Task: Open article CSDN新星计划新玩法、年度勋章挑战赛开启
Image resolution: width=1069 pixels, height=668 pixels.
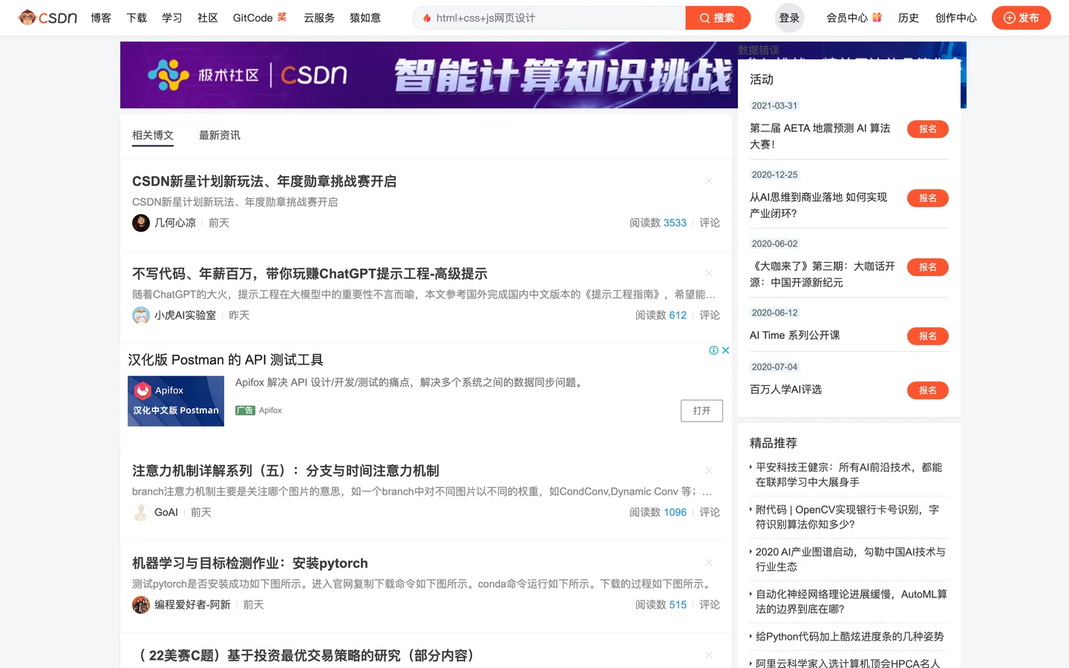Action: [264, 181]
